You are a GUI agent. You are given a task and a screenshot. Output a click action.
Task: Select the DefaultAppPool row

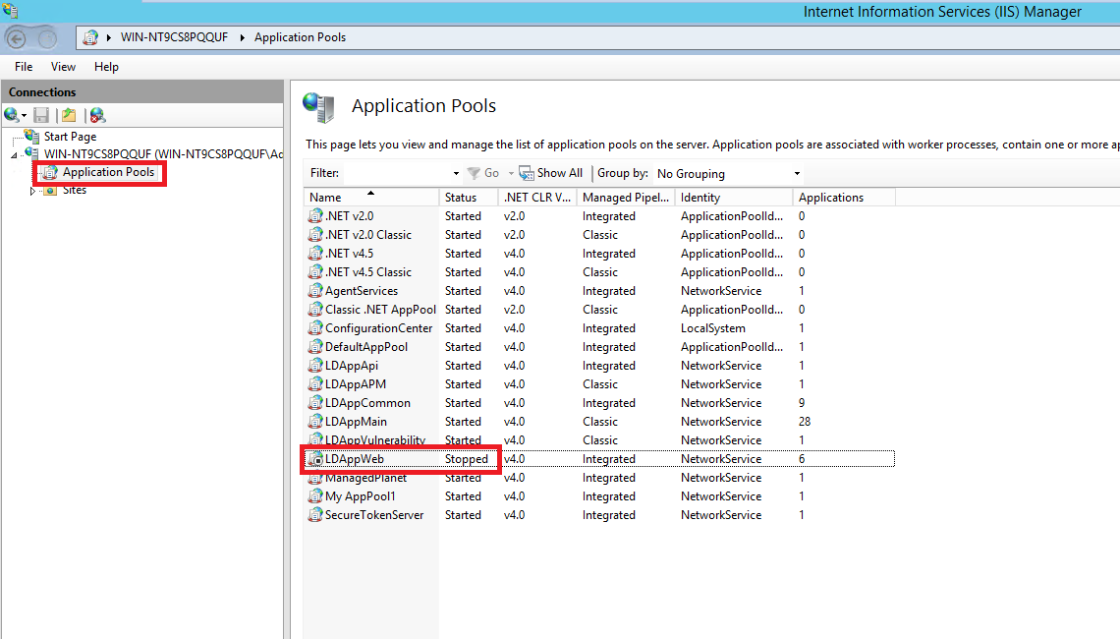366,347
